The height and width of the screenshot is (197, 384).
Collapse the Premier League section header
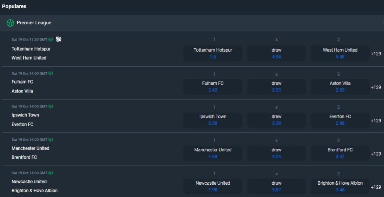pos(192,23)
